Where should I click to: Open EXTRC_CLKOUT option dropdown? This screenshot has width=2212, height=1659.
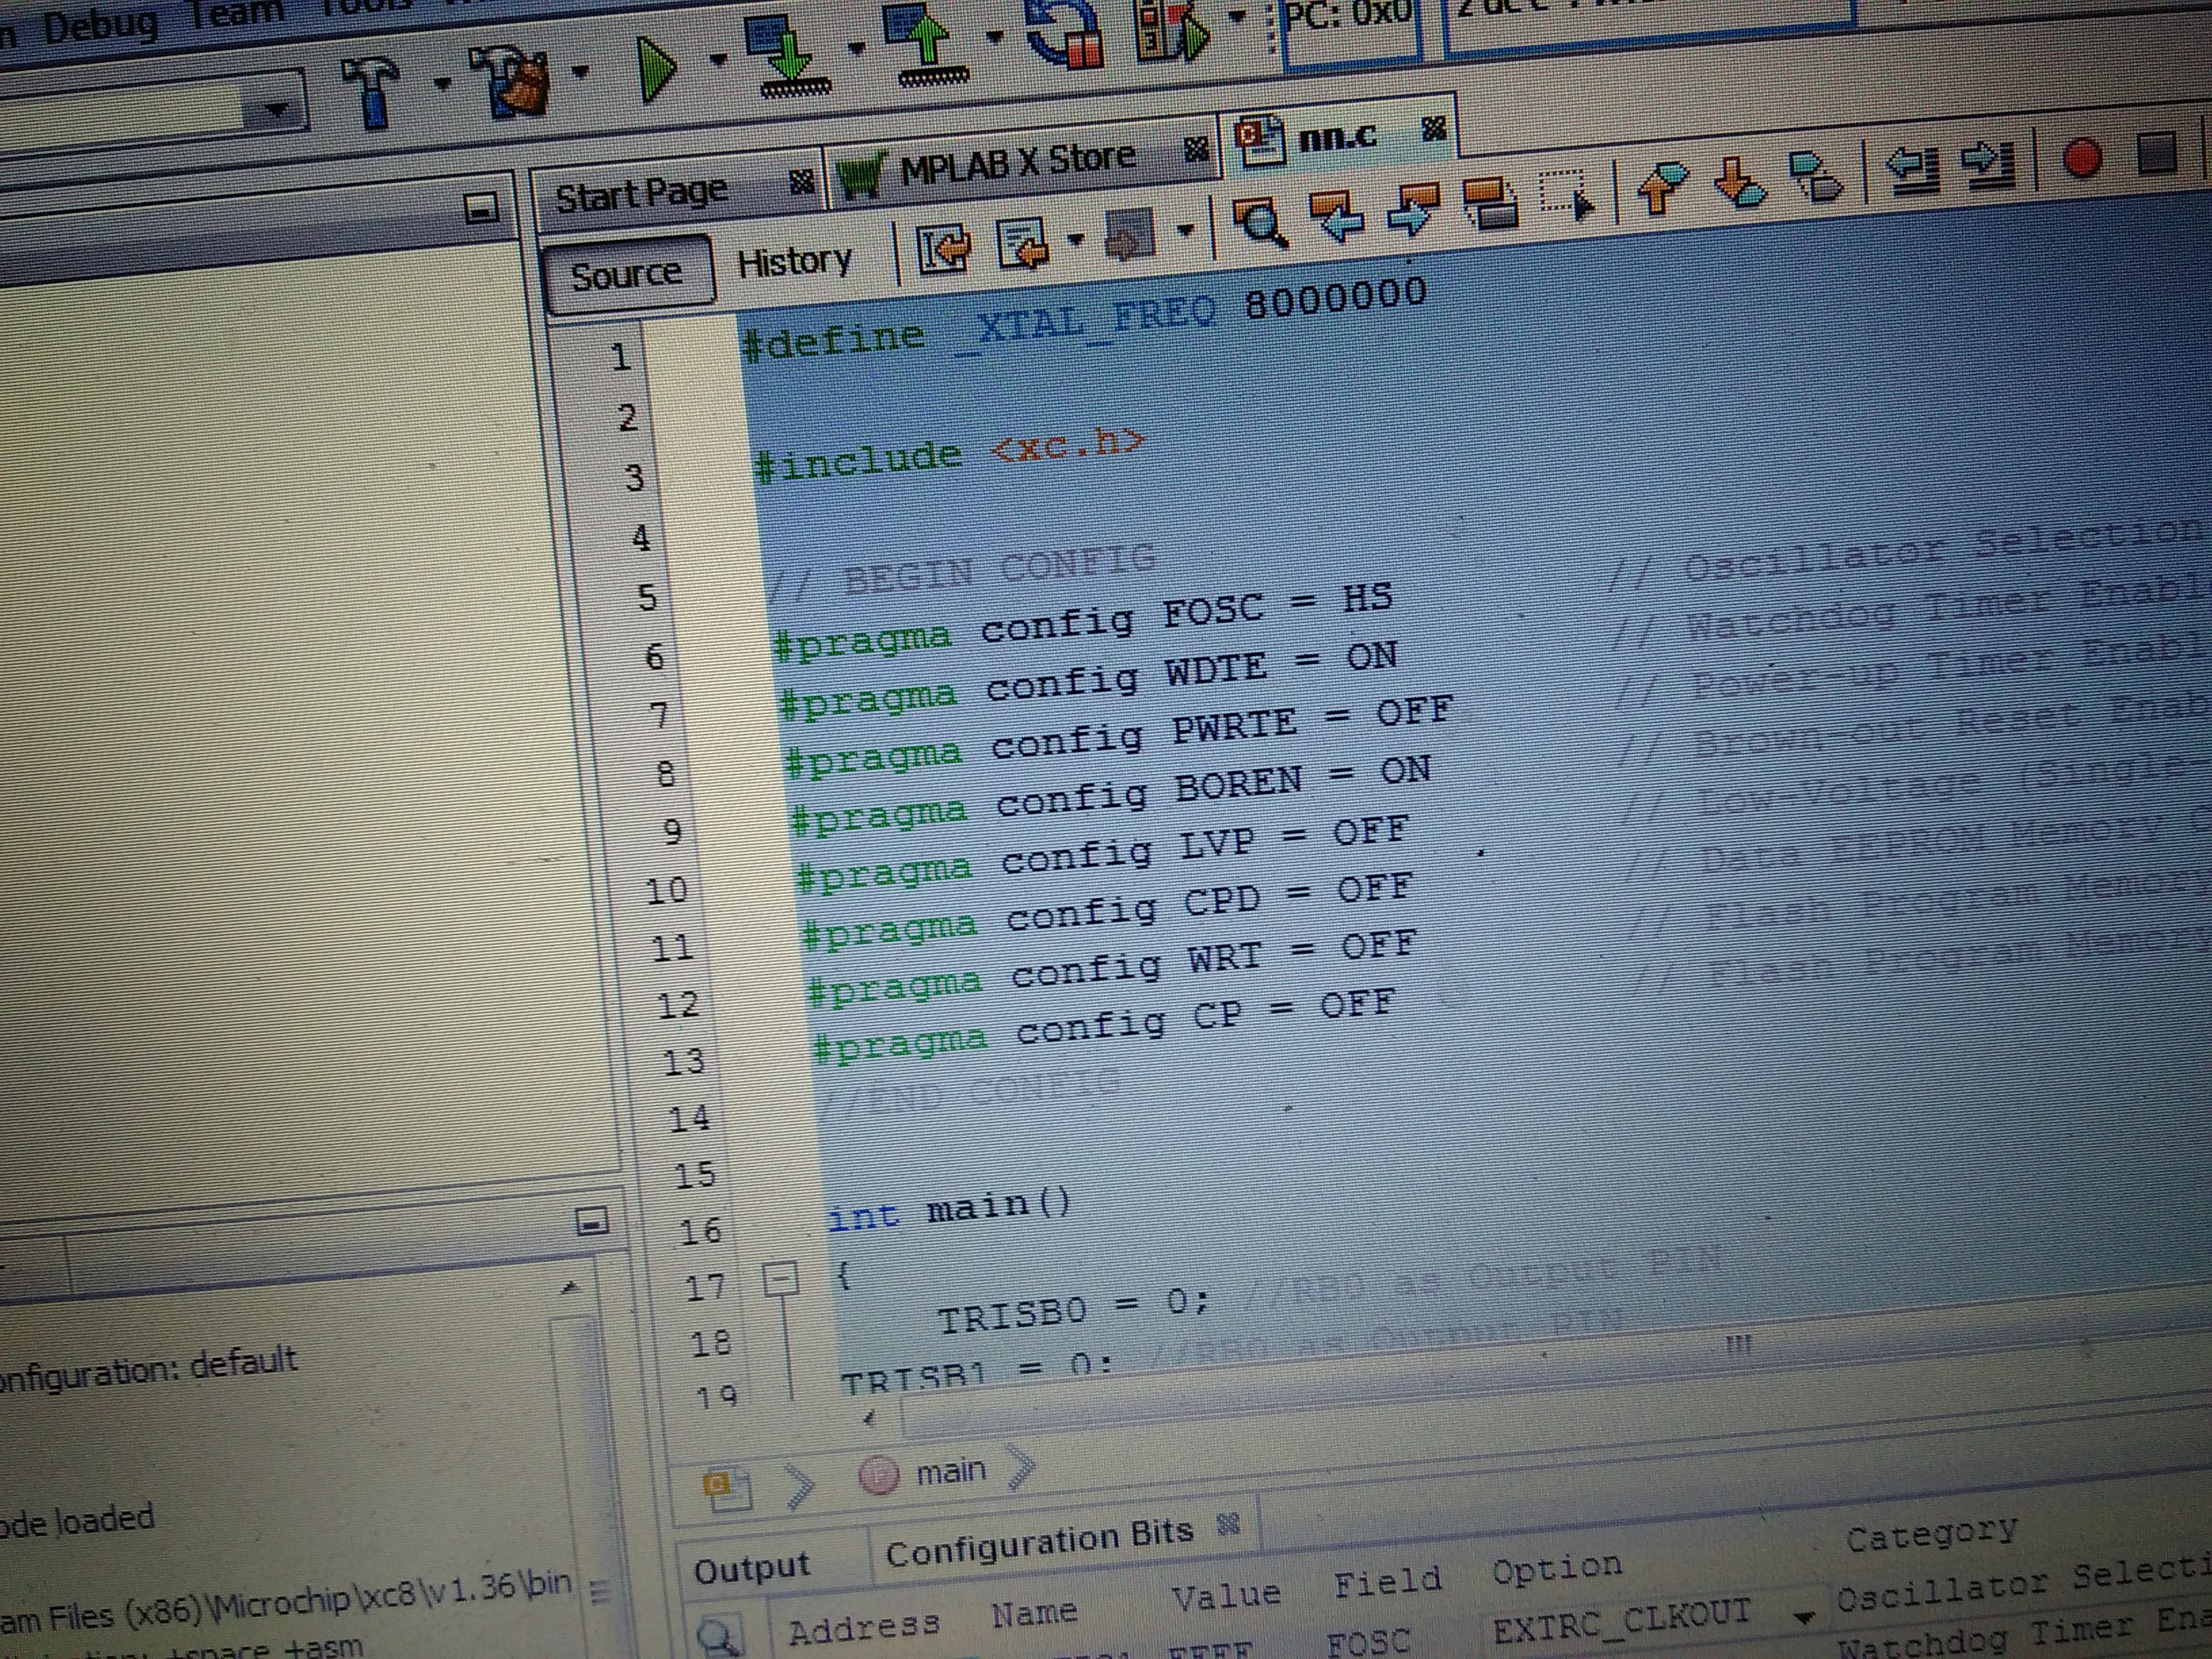coord(1804,1618)
